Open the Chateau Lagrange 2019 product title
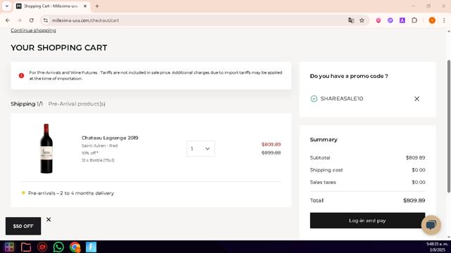 [x=110, y=138]
